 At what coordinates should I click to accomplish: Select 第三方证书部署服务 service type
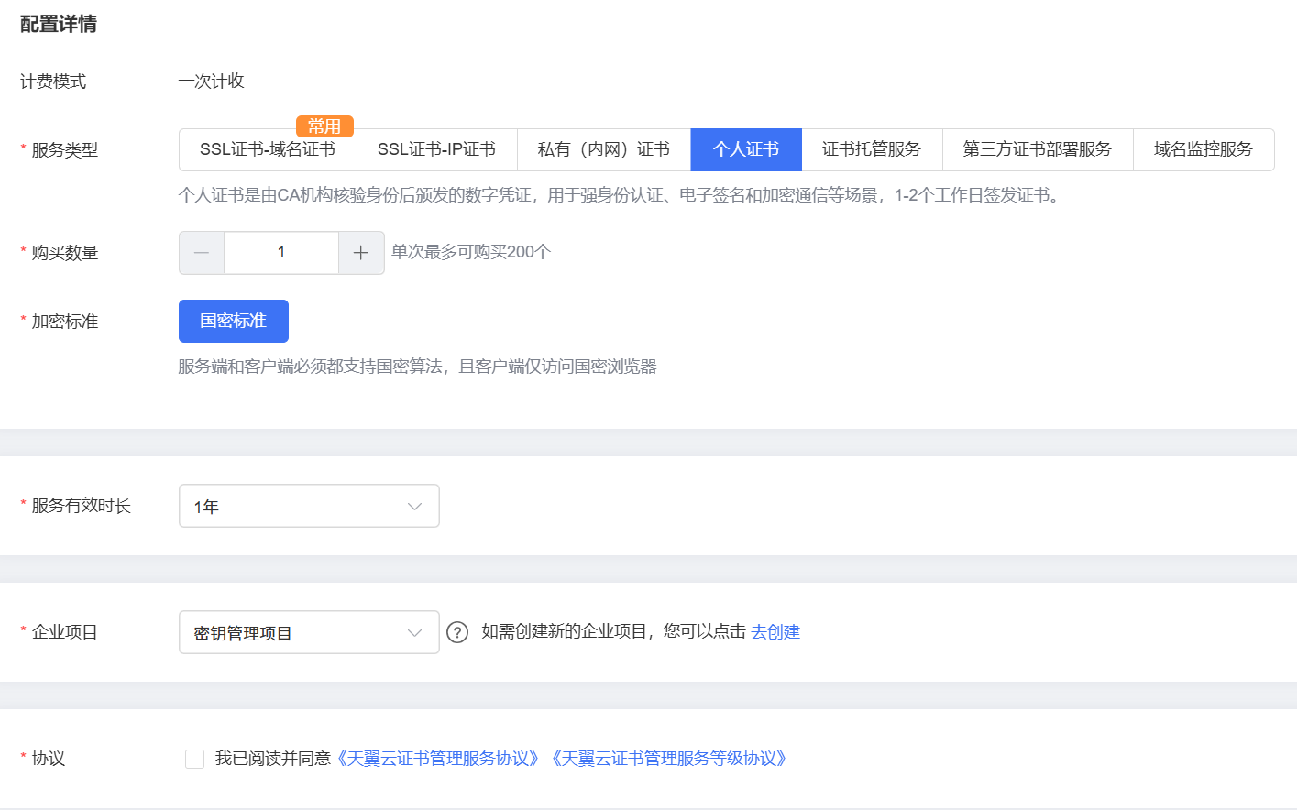[1038, 150]
